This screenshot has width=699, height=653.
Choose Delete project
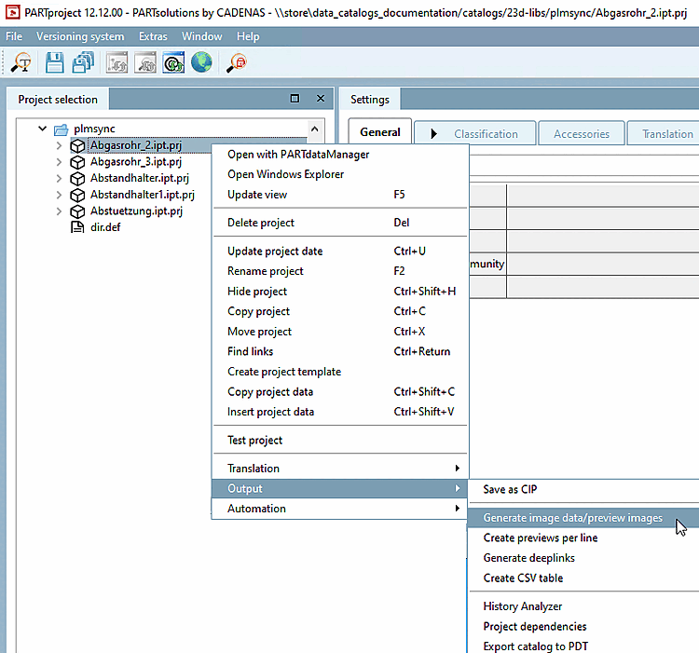pos(339,223)
